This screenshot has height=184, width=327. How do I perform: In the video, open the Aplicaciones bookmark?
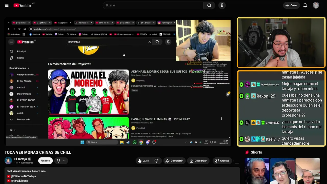point(14,34)
